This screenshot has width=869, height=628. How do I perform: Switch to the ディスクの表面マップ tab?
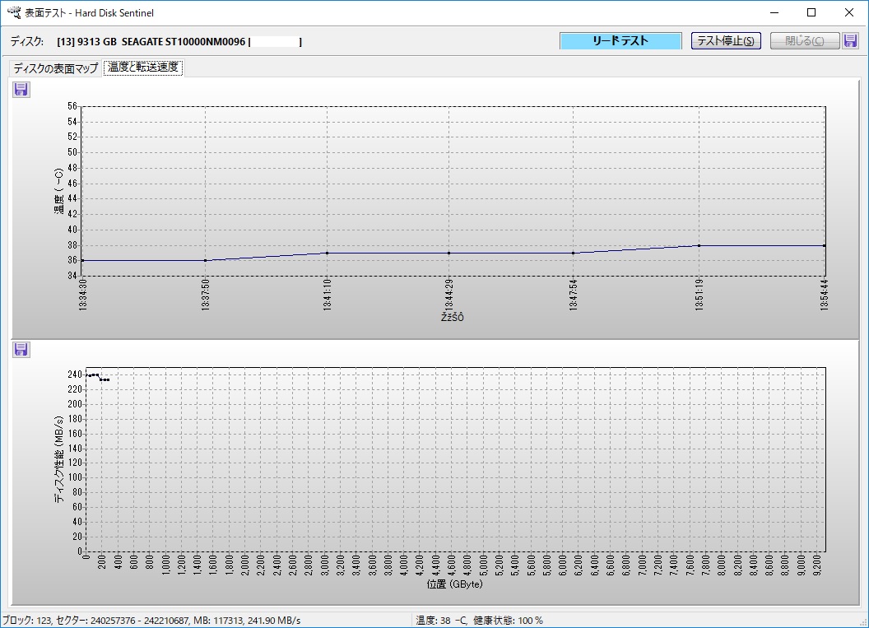pyautogui.click(x=55, y=67)
